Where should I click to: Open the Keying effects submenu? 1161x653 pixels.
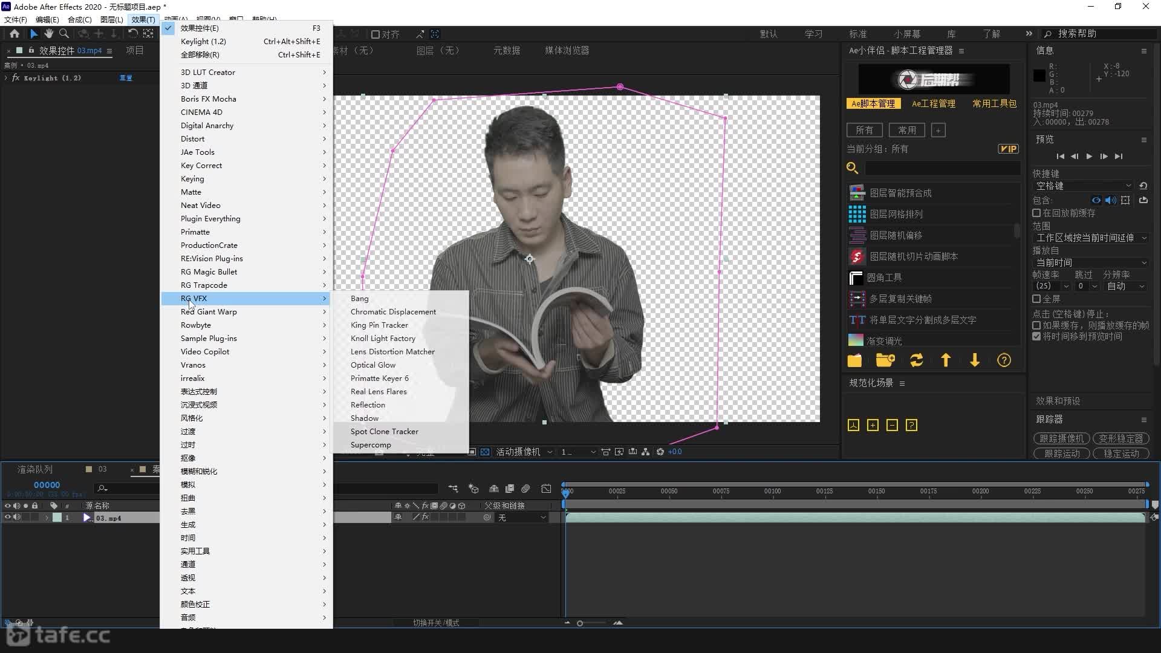(247, 178)
